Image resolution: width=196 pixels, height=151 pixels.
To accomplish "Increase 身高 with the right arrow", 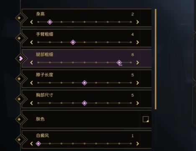I will [138, 22].
